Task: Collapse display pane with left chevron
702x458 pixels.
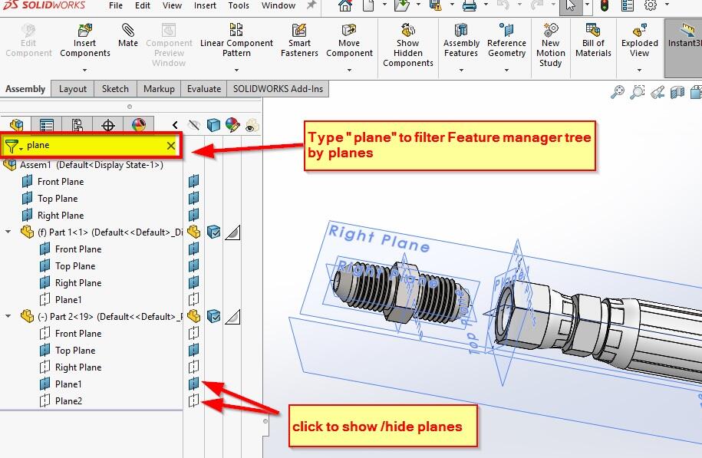Action: point(176,126)
